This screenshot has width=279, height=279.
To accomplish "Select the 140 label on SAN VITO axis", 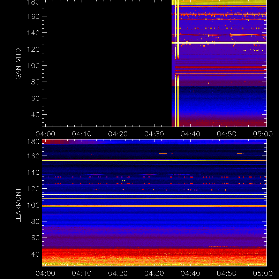I will coord(33,33).
